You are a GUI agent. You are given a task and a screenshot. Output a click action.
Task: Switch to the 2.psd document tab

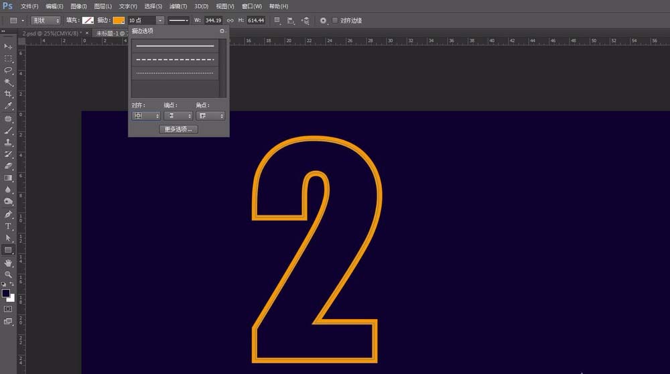click(52, 33)
